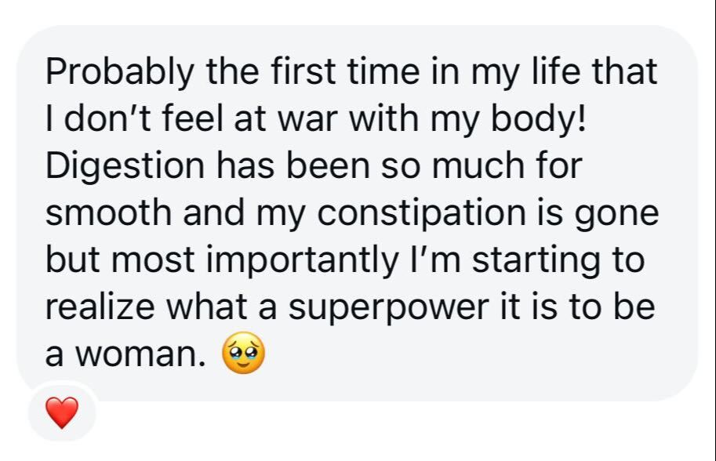716x461 pixels.
Task: Click the word "Probably" in the message
Action: point(120,72)
